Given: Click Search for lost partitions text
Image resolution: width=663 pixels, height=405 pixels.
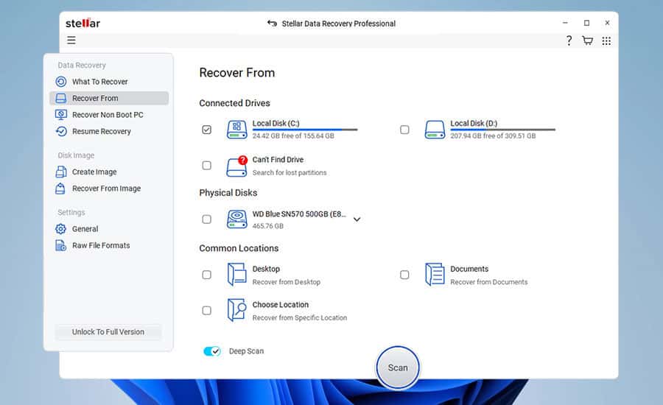Looking at the screenshot, I should 290,172.
